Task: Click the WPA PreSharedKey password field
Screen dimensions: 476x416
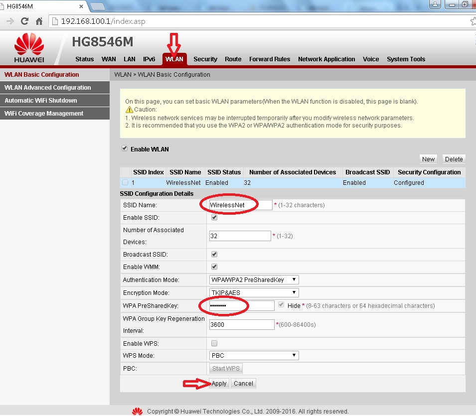Action: (x=241, y=305)
